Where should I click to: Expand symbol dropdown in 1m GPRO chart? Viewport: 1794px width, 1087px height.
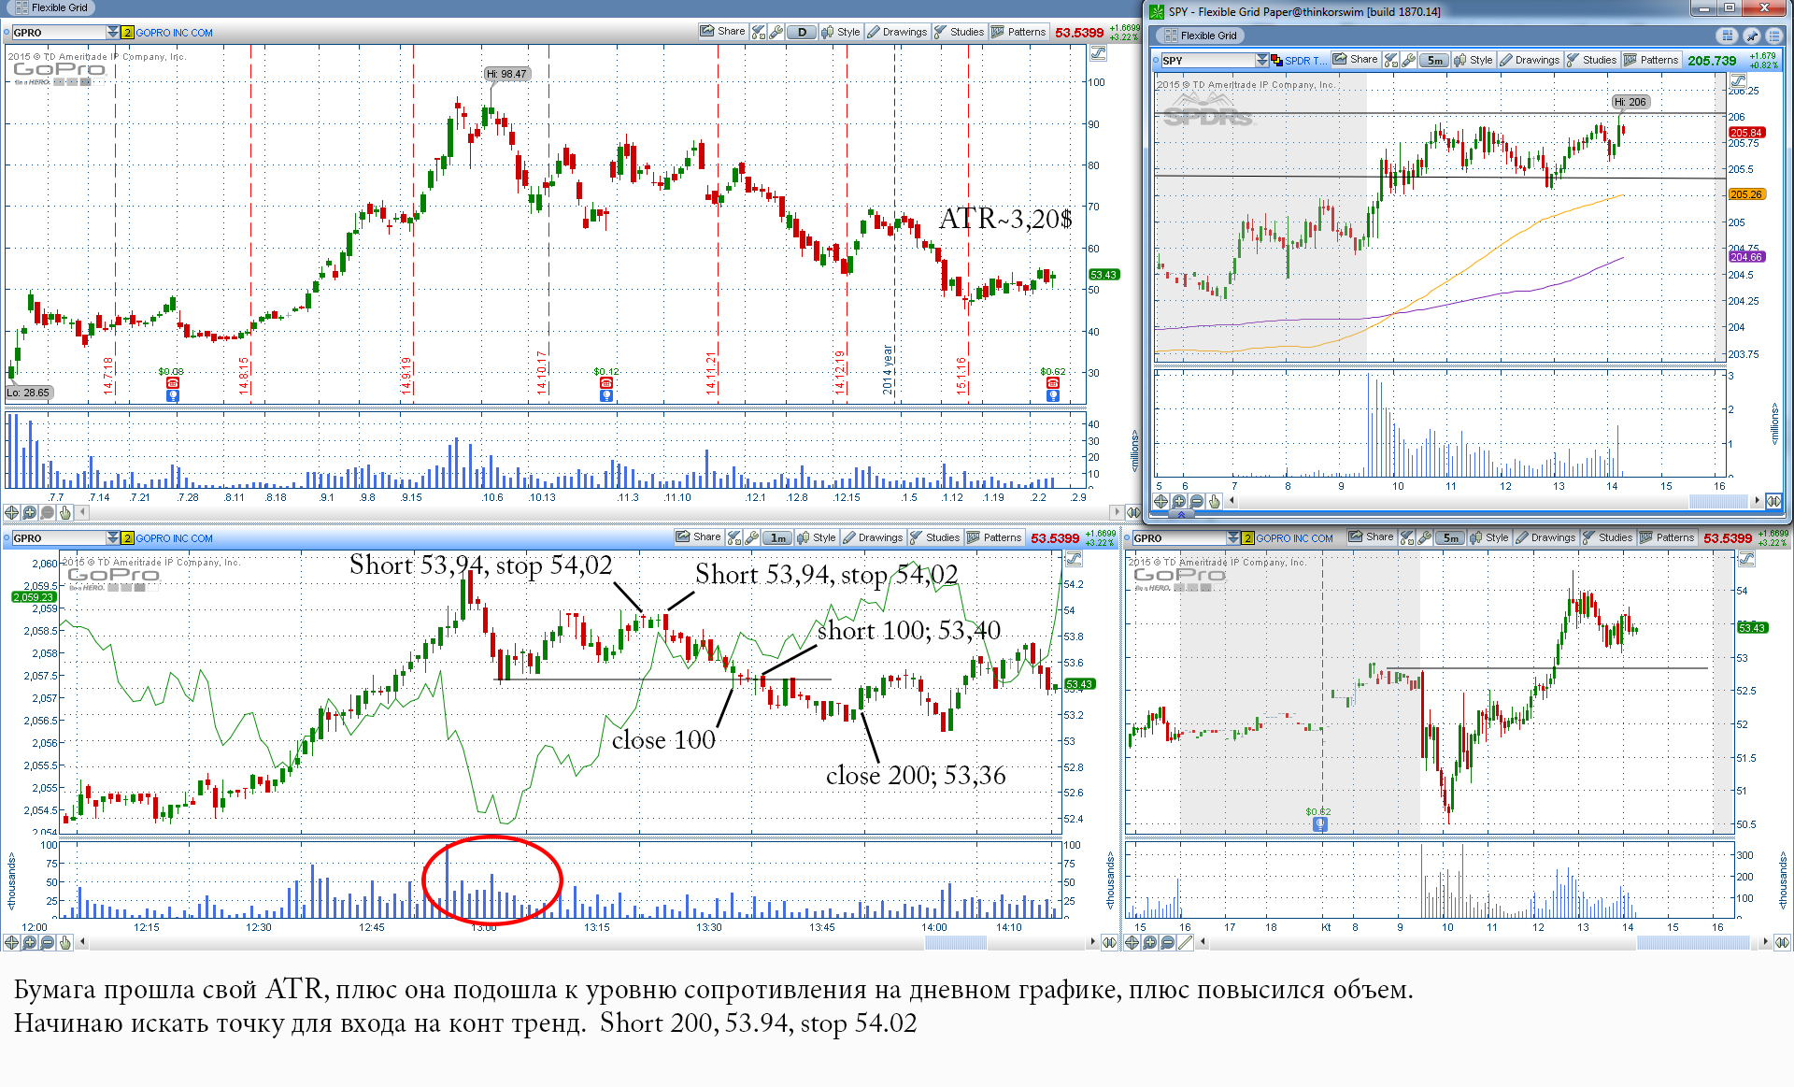(x=113, y=537)
